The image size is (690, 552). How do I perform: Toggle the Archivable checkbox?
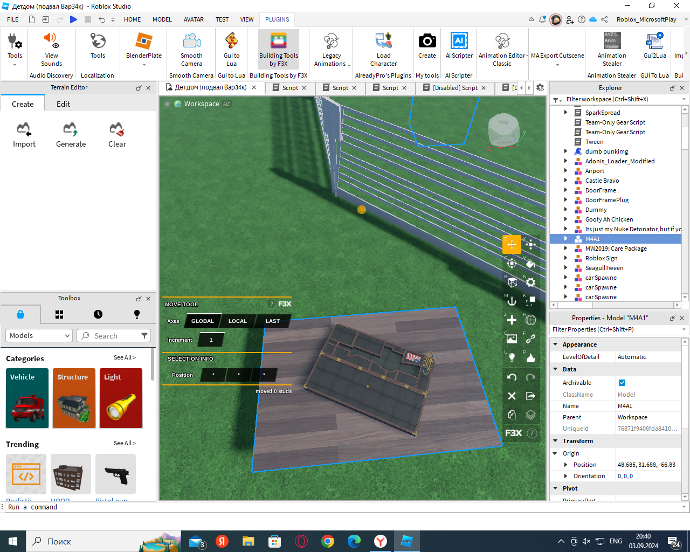click(x=622, y=383)
